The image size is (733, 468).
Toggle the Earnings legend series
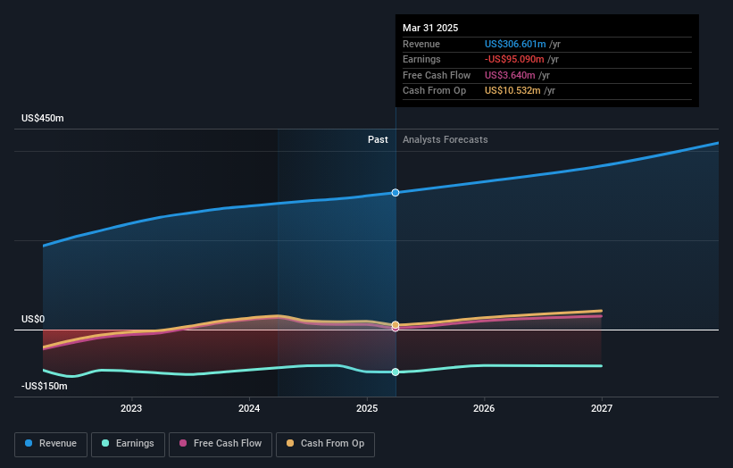point(128,444)
